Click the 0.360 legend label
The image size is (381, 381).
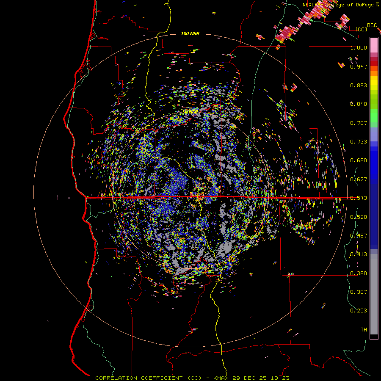[x=359, y=273]
